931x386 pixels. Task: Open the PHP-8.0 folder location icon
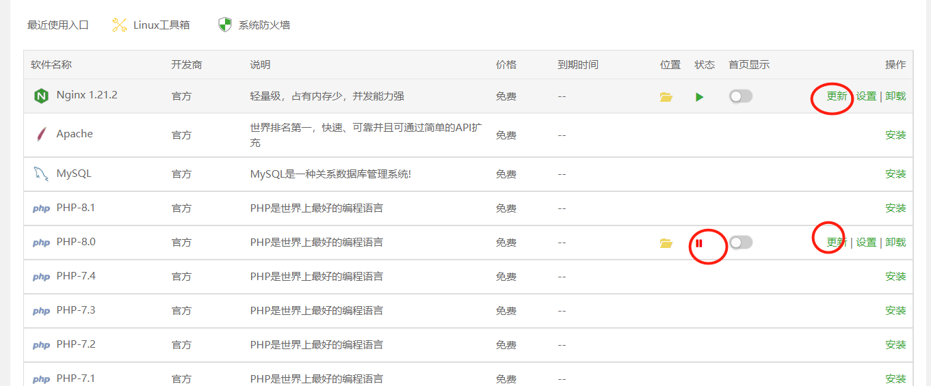666,243
